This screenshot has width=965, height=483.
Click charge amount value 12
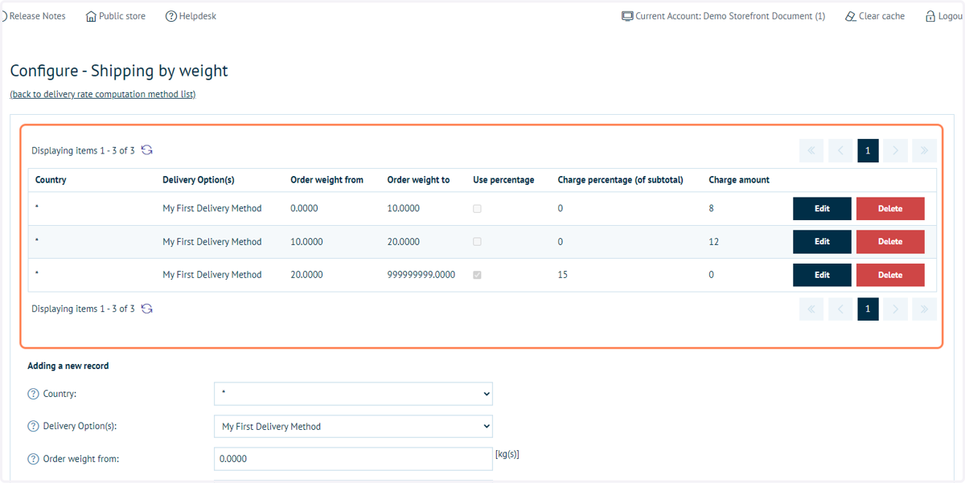coord(714,241)
